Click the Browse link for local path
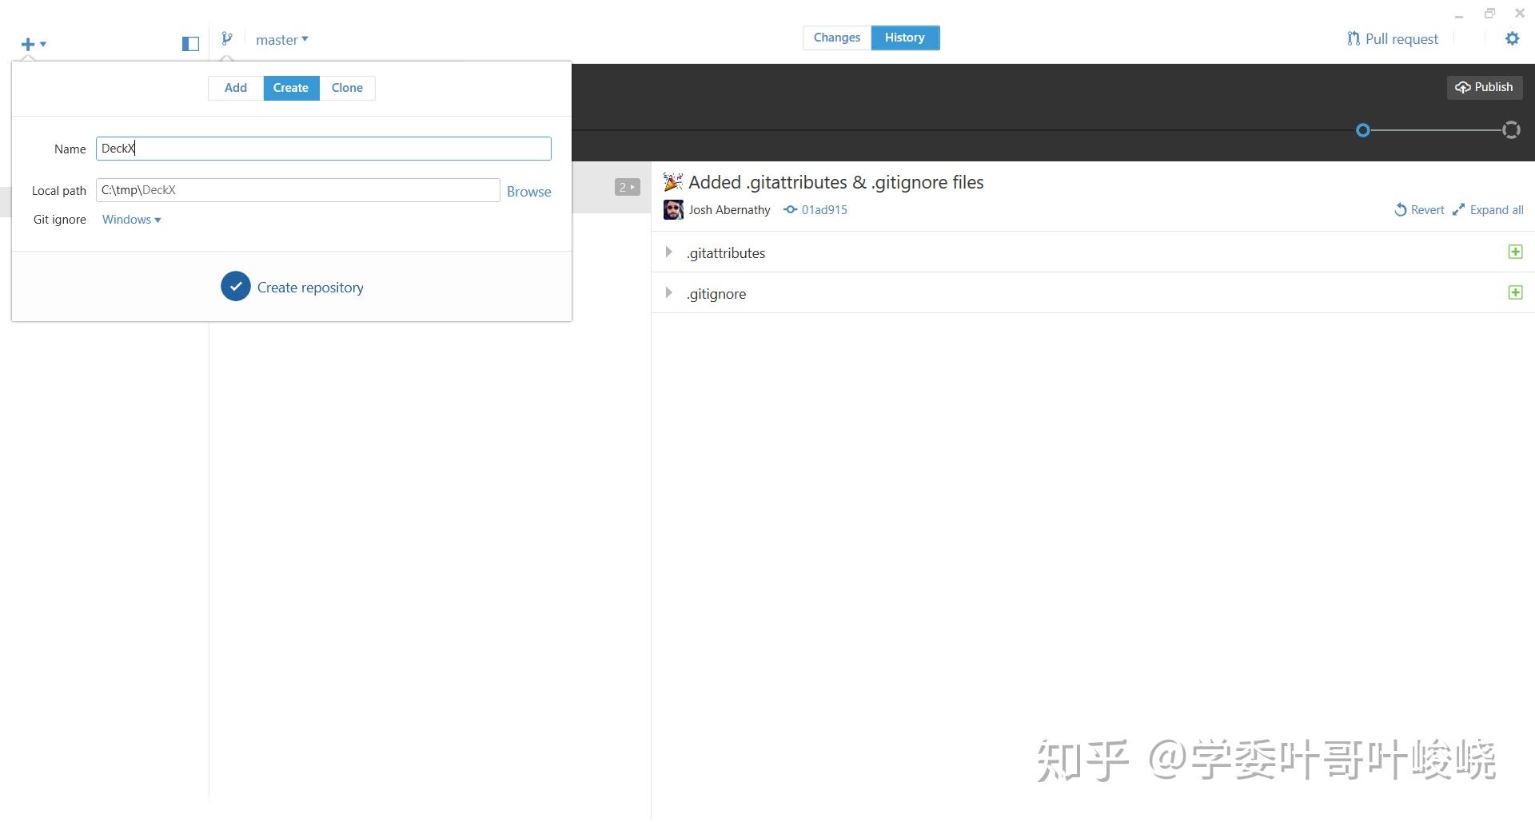This screenshot has height=822, width=1535. click(528, 191)
